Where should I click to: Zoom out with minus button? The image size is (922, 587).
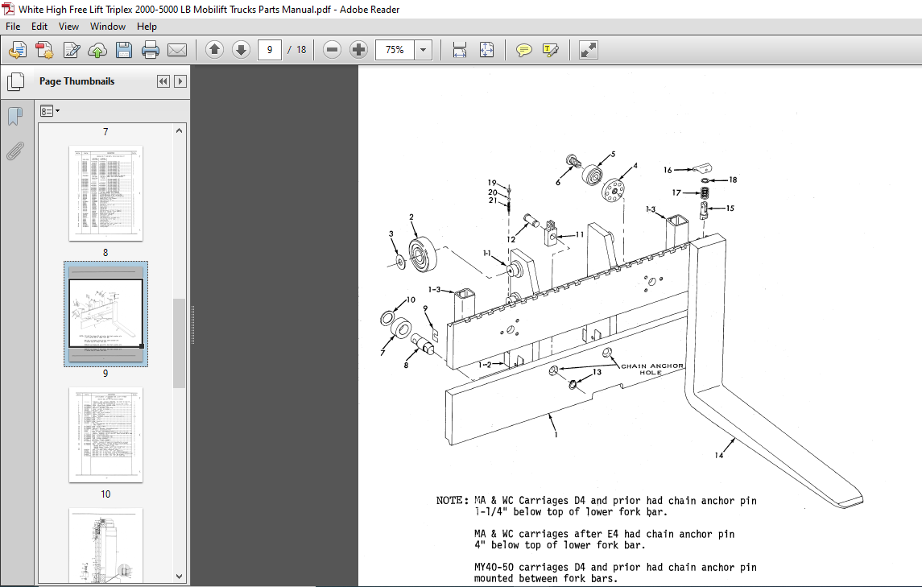pos(333,50)
